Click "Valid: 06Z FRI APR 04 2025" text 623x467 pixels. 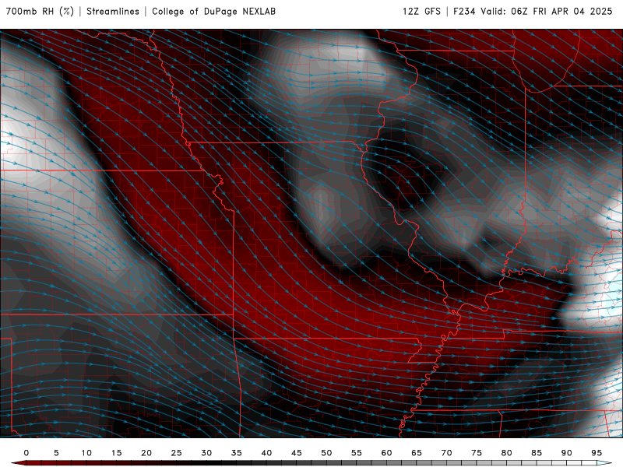pos(547,11)
